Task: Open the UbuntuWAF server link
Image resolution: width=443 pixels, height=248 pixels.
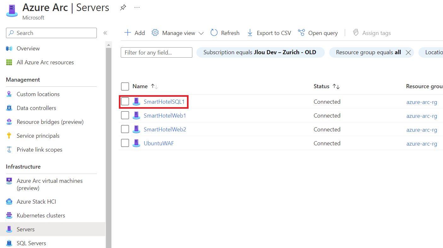Action: 159,143
